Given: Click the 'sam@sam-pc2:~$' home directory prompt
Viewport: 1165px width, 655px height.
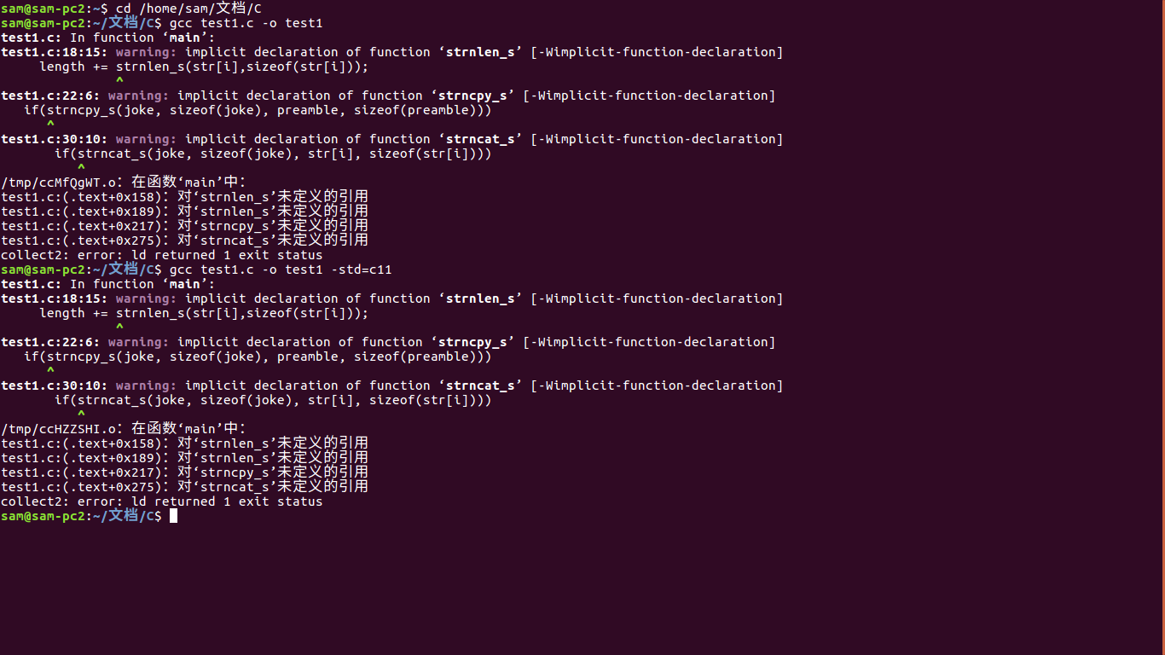Looking at the screenshot, I should (x=55, y=9).
